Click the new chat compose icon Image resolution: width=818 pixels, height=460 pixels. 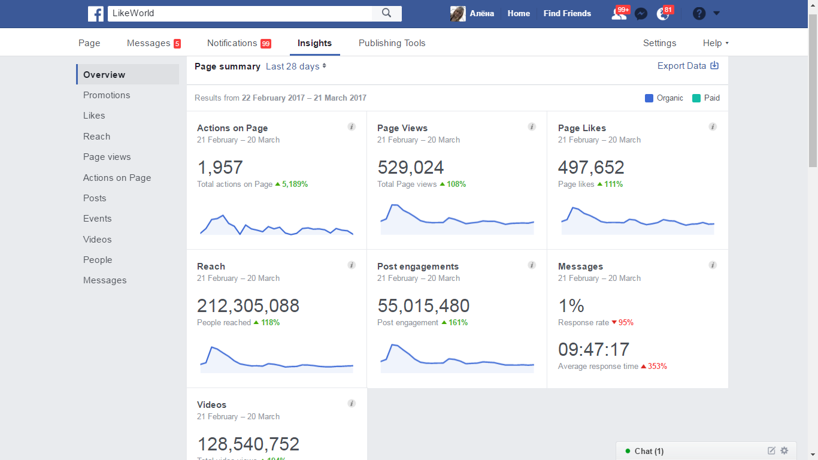[772, 451]
